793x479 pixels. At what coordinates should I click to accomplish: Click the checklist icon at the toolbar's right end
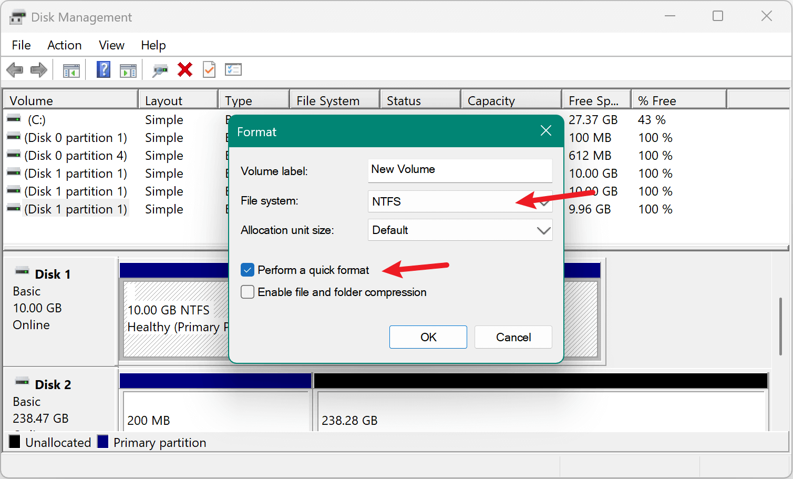233,69
